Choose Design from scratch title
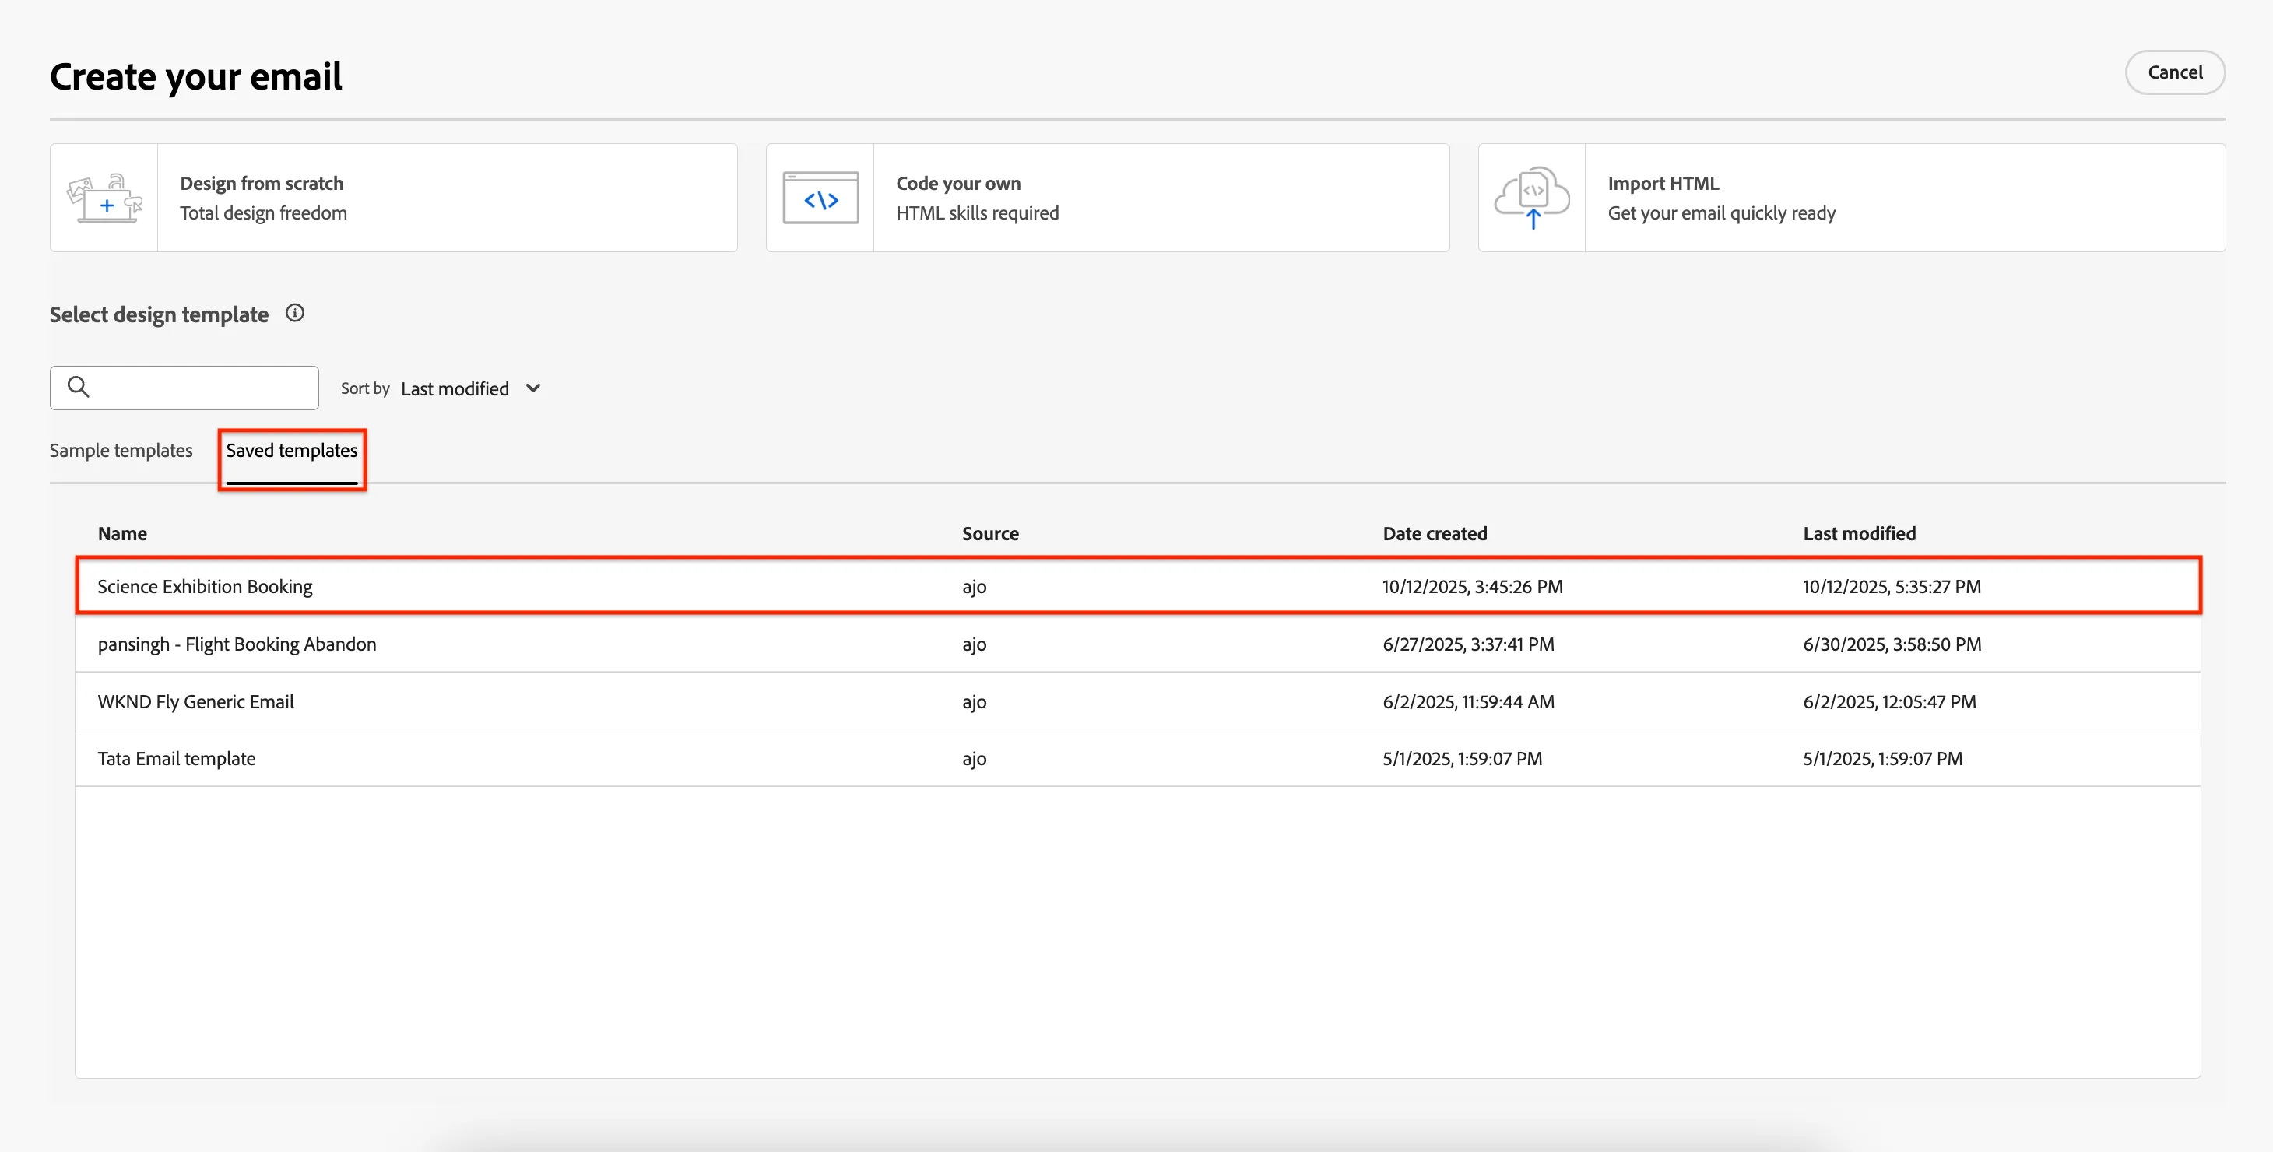The image size is (2273, 1152). tap(262, 184)
